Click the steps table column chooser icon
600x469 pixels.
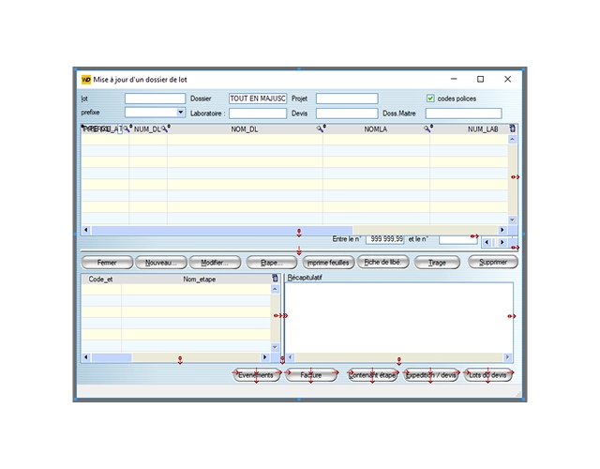click(x=275, y=279)
